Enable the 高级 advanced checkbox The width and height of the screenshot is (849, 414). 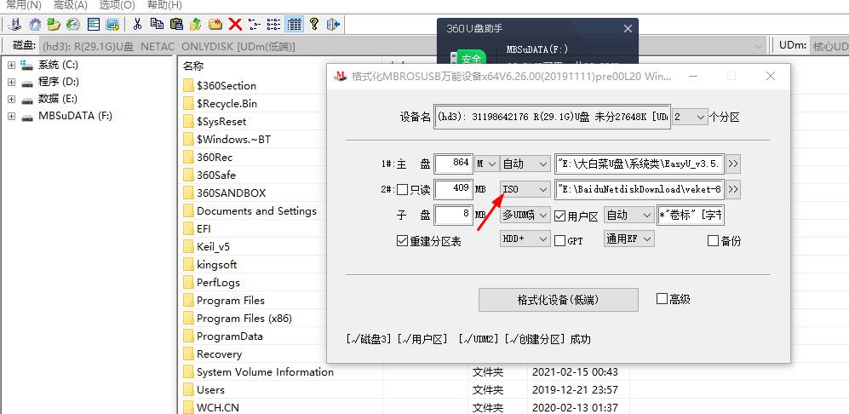tap(662, 299)
